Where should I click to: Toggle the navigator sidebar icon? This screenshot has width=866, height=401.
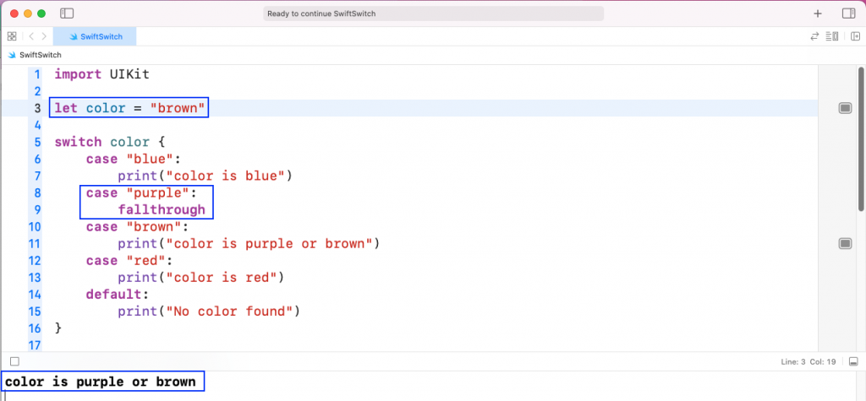(x=67, y=14)
